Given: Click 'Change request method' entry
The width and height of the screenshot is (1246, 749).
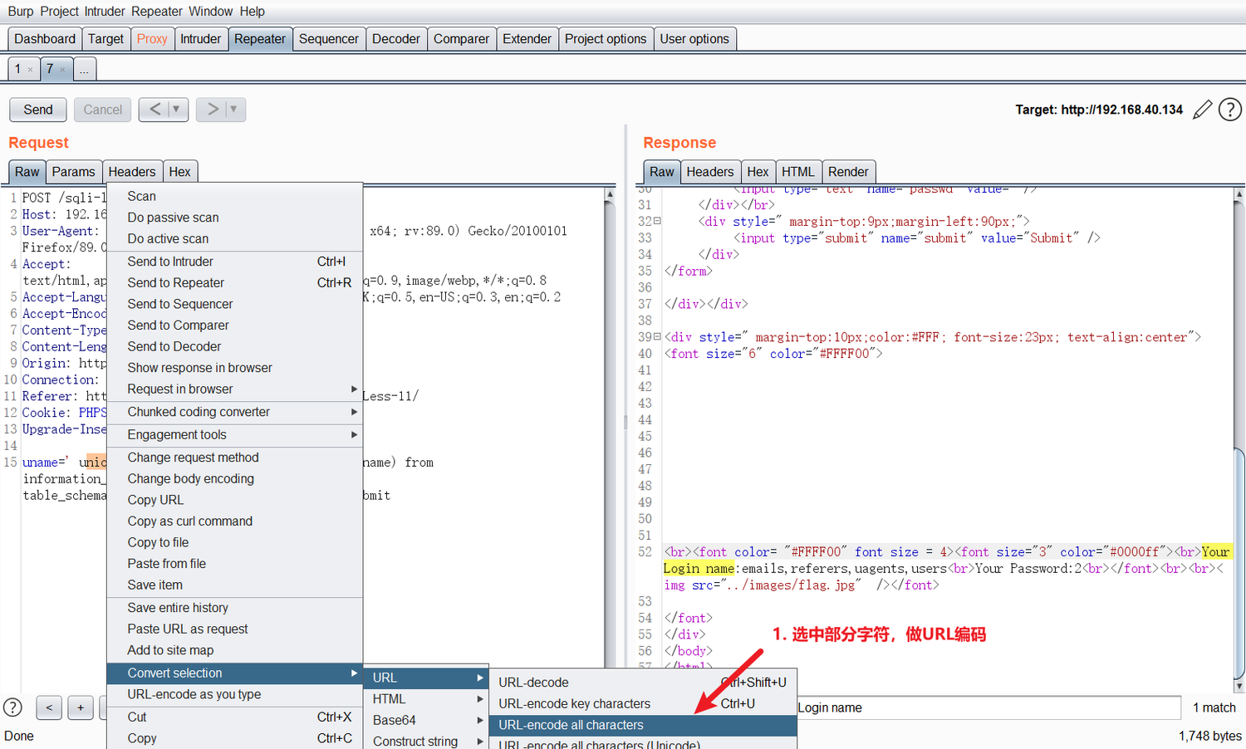Looking at the screenshot, I should 235,458.
